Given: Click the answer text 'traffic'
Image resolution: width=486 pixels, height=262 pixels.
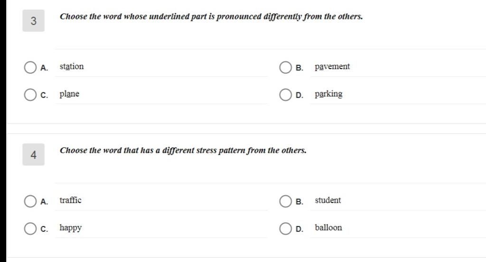Looking at the screenshot, I should point(70,200).
